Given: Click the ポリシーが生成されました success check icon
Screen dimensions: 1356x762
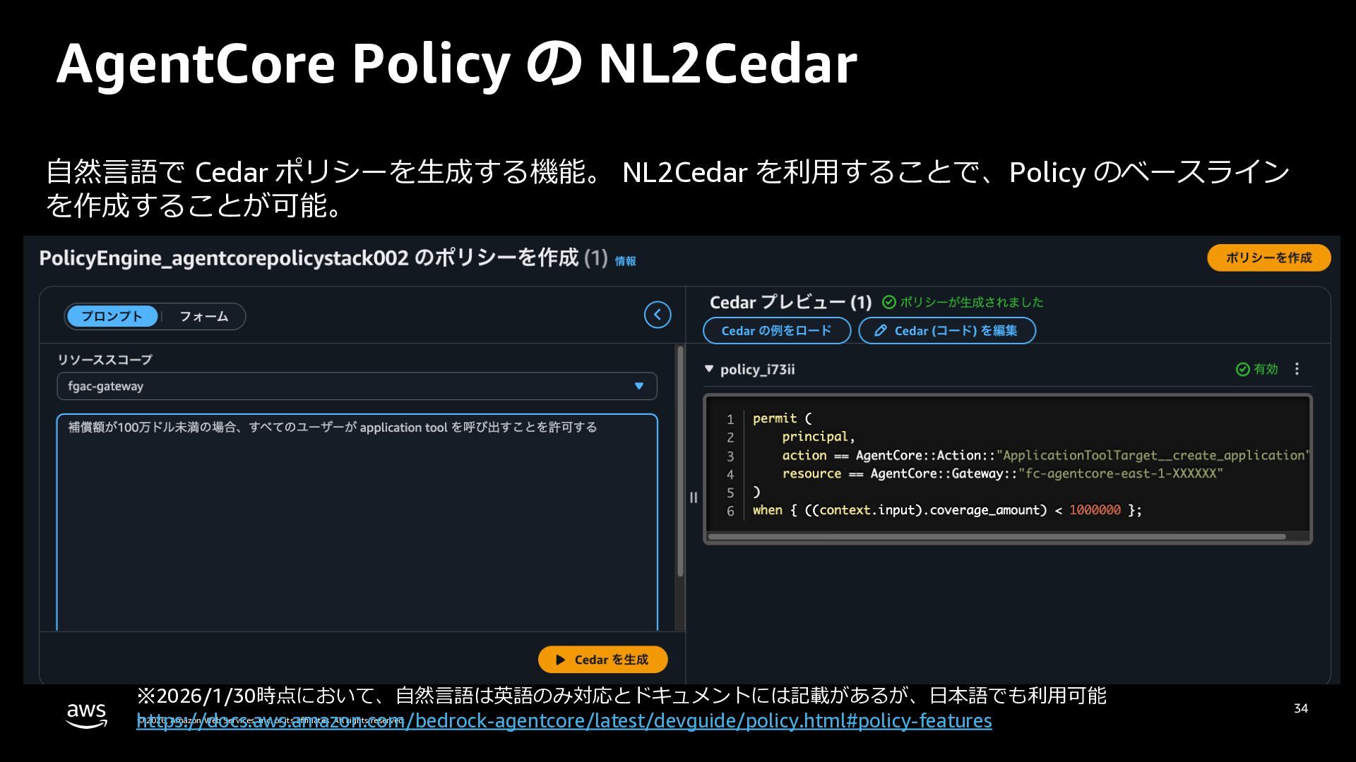Looking at the screenshot, I should click(888, 302).
